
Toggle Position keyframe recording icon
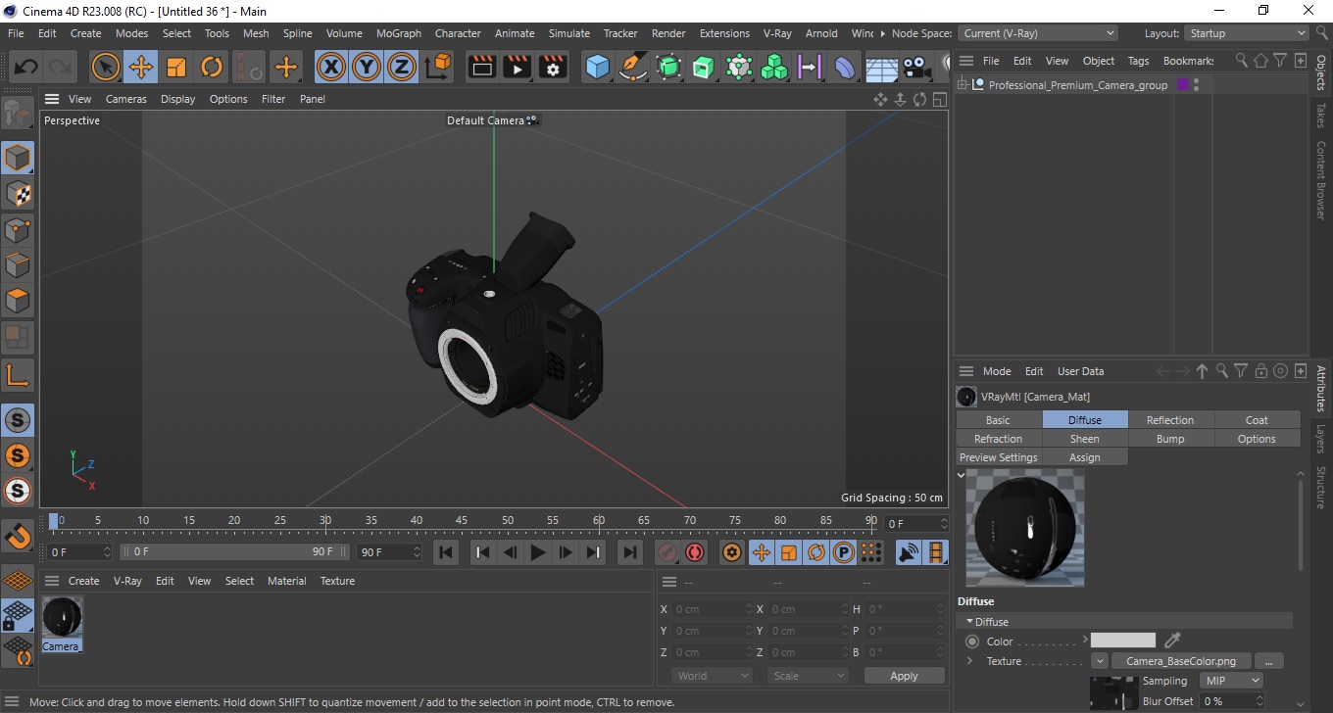[x=761, y=552]
